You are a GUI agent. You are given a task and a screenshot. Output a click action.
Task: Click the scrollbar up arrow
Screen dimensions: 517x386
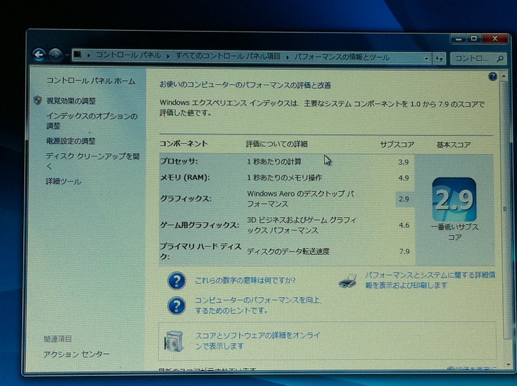coord(503,76)
